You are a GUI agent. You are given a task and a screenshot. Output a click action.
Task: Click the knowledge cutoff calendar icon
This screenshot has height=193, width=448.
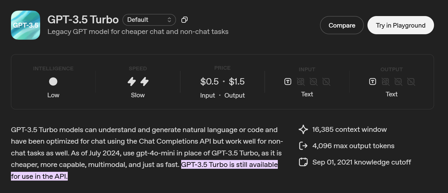click(x=303, y=162)
